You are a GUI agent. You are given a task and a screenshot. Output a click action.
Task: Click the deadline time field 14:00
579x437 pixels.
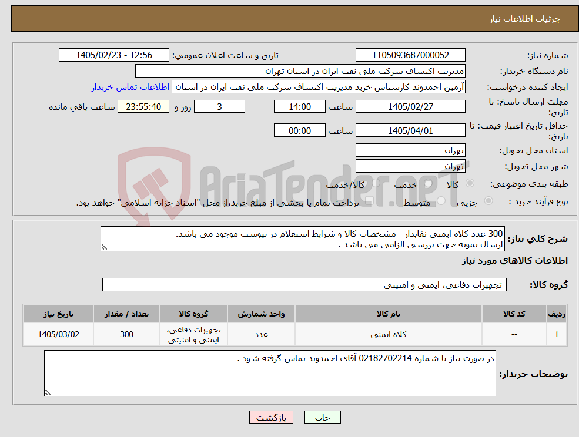pyautogui.click(x=299, y=107)
